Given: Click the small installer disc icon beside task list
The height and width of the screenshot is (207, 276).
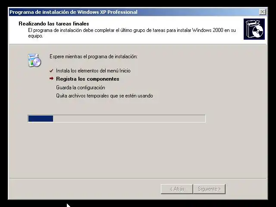Looking at the screenshot, I should pos(34,60).
